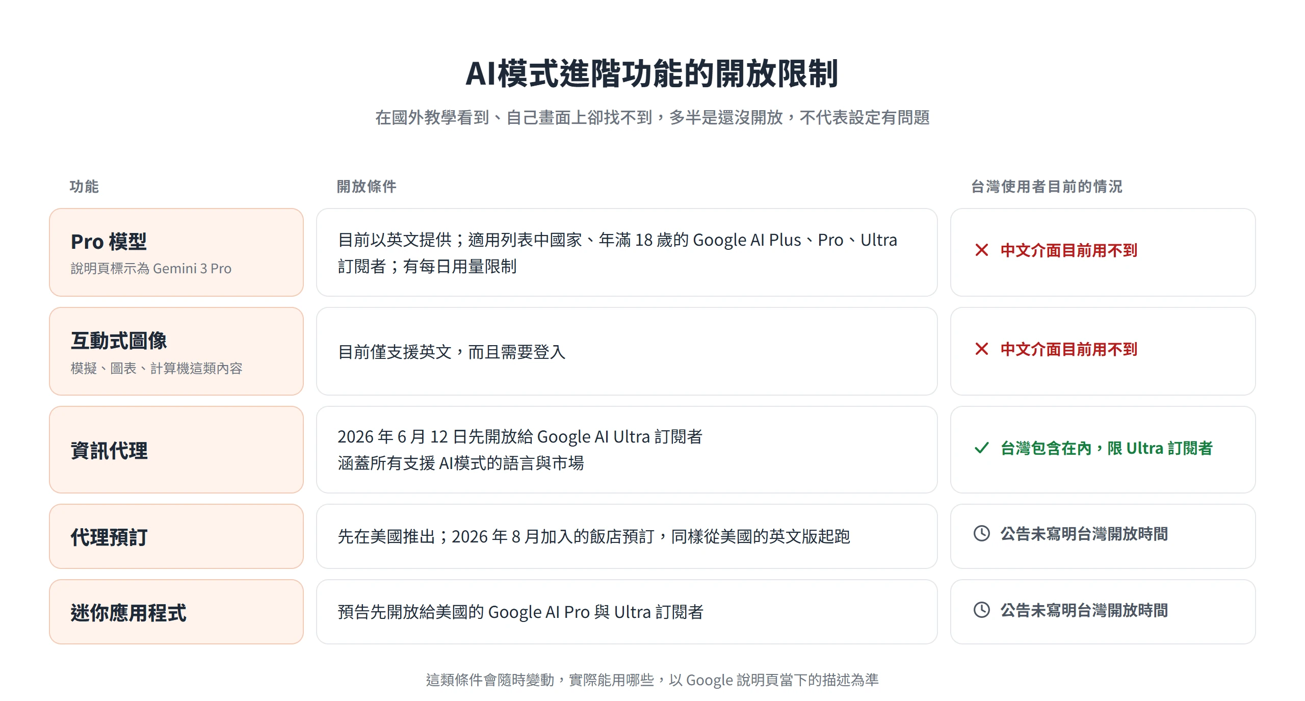Click the condition 目前僅支援英文，而且需要登入
Screen dimensions: 1305x701
point(452,352)
